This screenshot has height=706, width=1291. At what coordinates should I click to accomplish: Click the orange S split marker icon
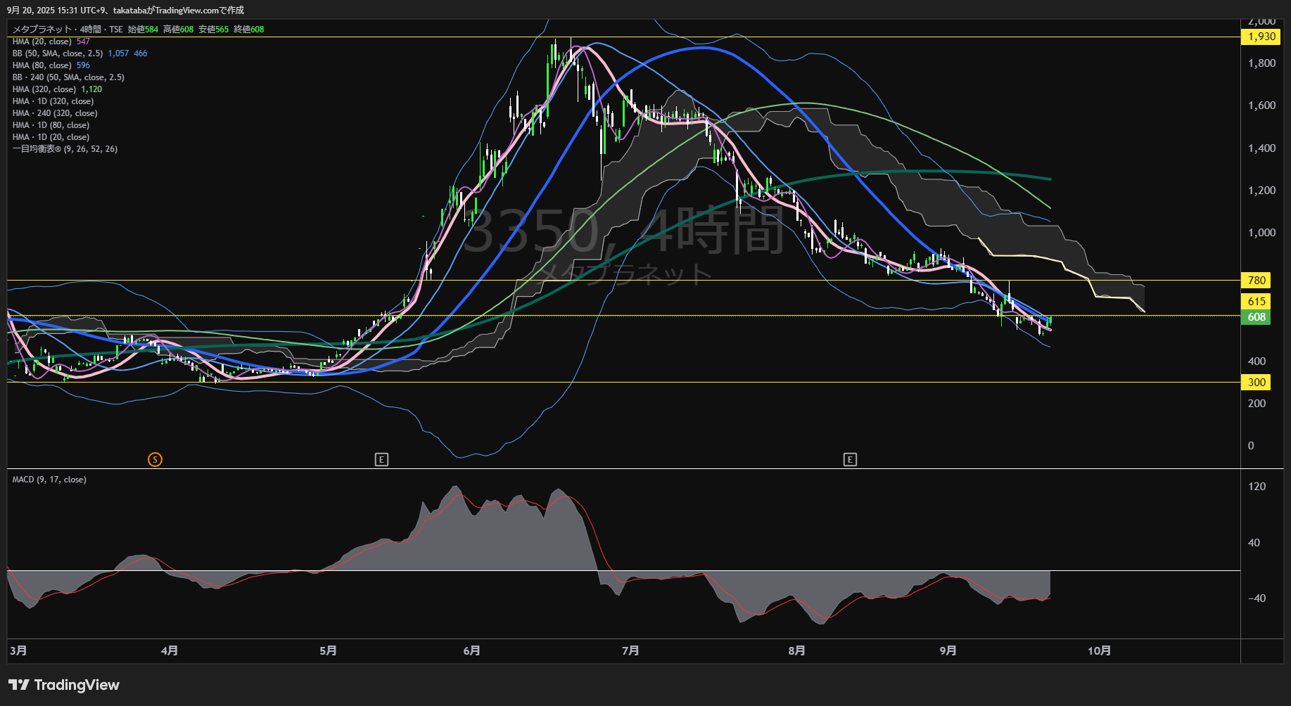[155, 460]
